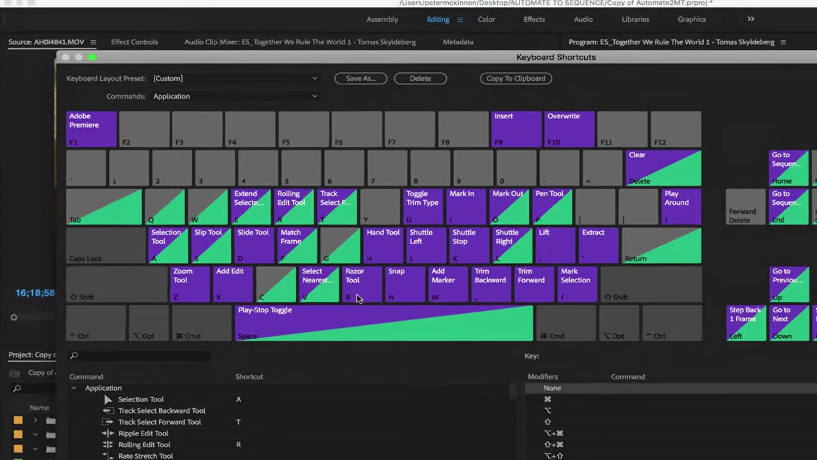
Task: Open the Metadata panel tab
Action: [458, 42]
